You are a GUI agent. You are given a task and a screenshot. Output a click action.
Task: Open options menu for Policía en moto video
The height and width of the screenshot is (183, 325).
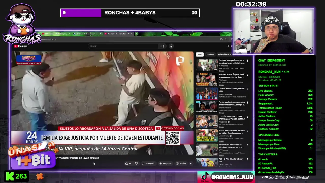247,131
